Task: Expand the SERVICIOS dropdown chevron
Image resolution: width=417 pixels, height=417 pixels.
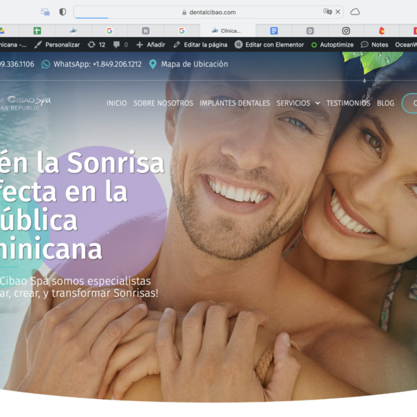Action: (x=318, y=103)
